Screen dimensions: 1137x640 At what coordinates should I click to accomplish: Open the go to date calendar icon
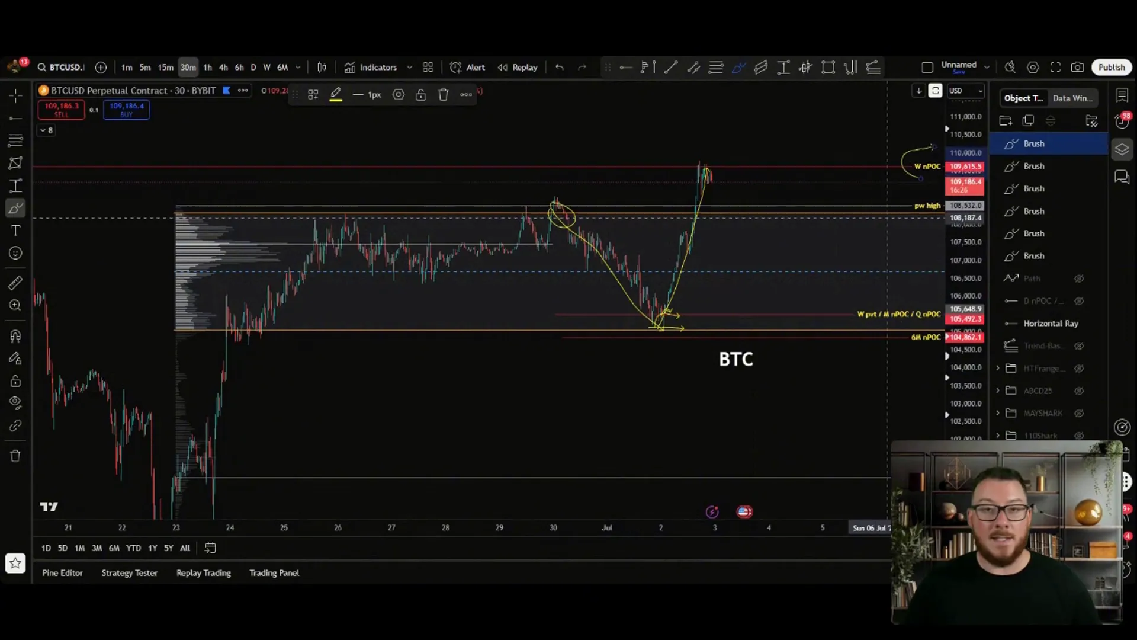(x=210, y=548)
